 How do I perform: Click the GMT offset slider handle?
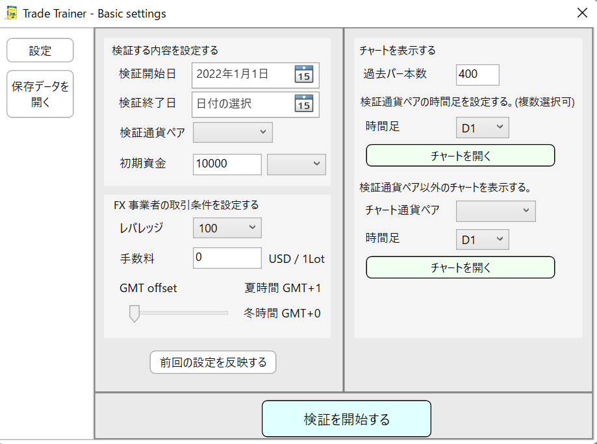[x=134, y=314]
